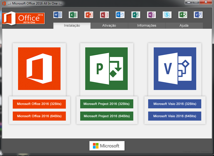Viewport: 214px width, 156px height.
Task: Switch to the Instalação tab
Action: (72, 26)
